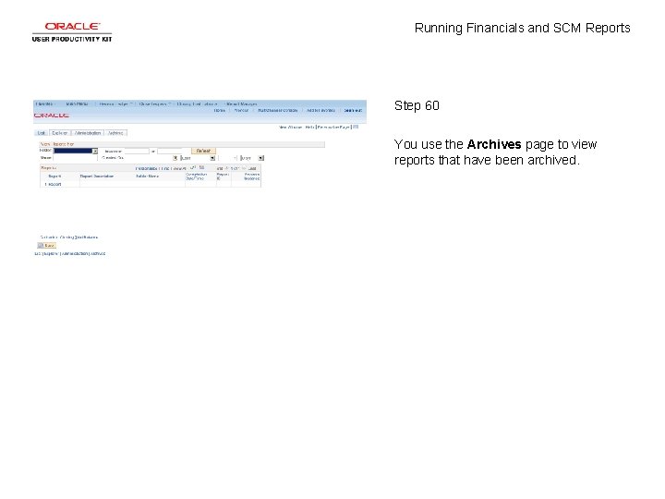Image resolution: width=665 pixels, height=499 pixels.
Task: Click Report Manager breadcrumb
Action: [x=241, y=103]
